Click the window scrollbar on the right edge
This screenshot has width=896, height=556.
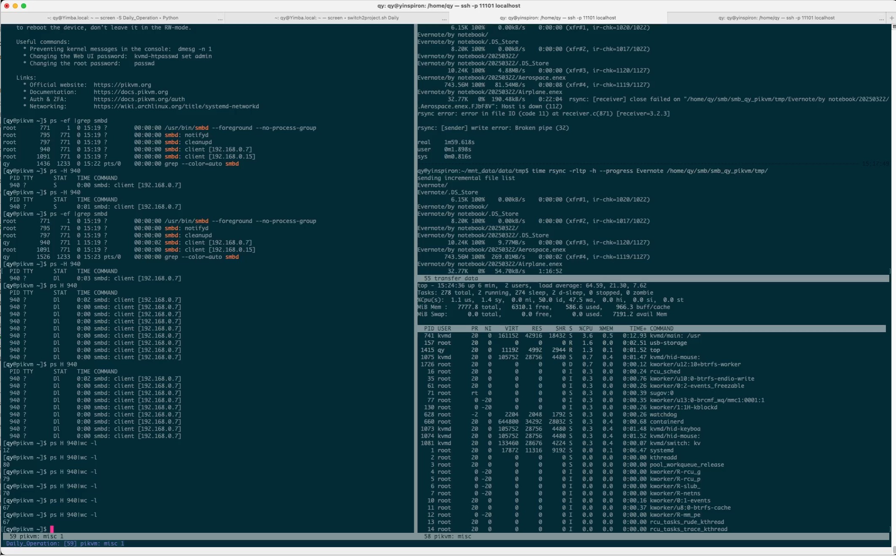893,287
